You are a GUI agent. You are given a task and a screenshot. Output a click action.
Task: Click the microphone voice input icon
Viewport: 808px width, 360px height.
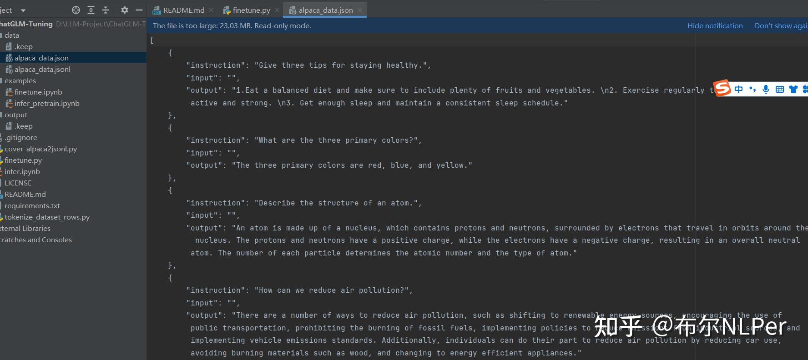pyautogui.click(x=766, y=89)
